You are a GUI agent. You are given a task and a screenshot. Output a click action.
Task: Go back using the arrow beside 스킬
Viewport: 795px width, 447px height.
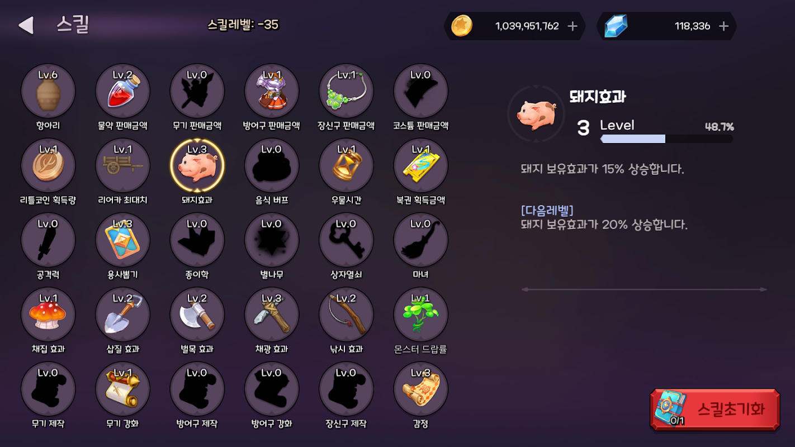26,25
